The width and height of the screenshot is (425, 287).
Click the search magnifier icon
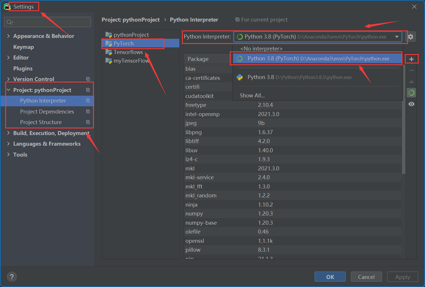(10, 22)
